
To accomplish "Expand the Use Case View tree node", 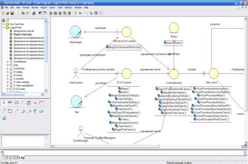I will [x=4, y=24].
